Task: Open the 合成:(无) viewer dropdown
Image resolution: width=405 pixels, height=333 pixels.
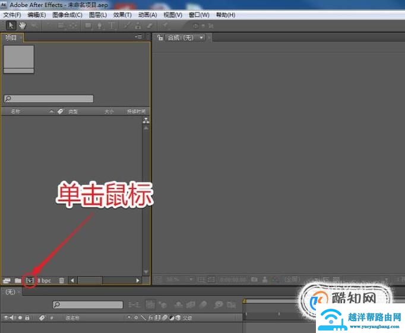Action: click(x=185, y=37)
